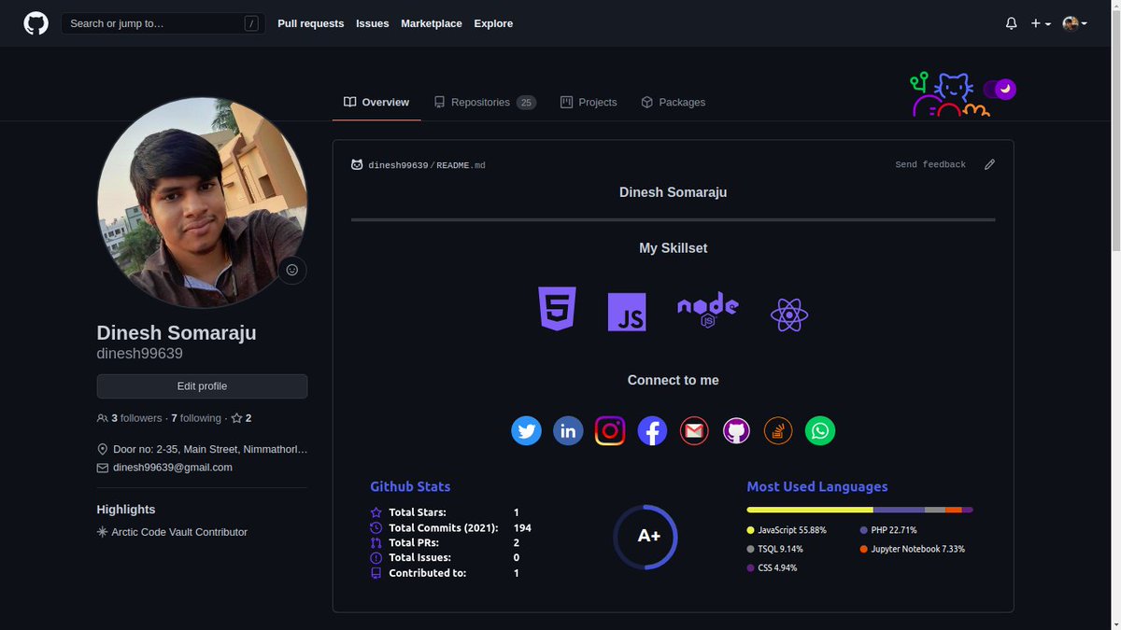
Task: Click the Most Used Languages heading
Action: click(817, 486)
